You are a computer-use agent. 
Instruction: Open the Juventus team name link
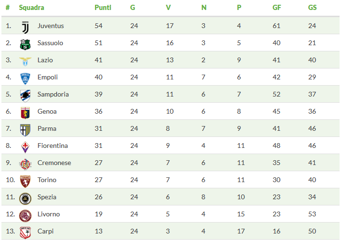[x=51, y=26]
